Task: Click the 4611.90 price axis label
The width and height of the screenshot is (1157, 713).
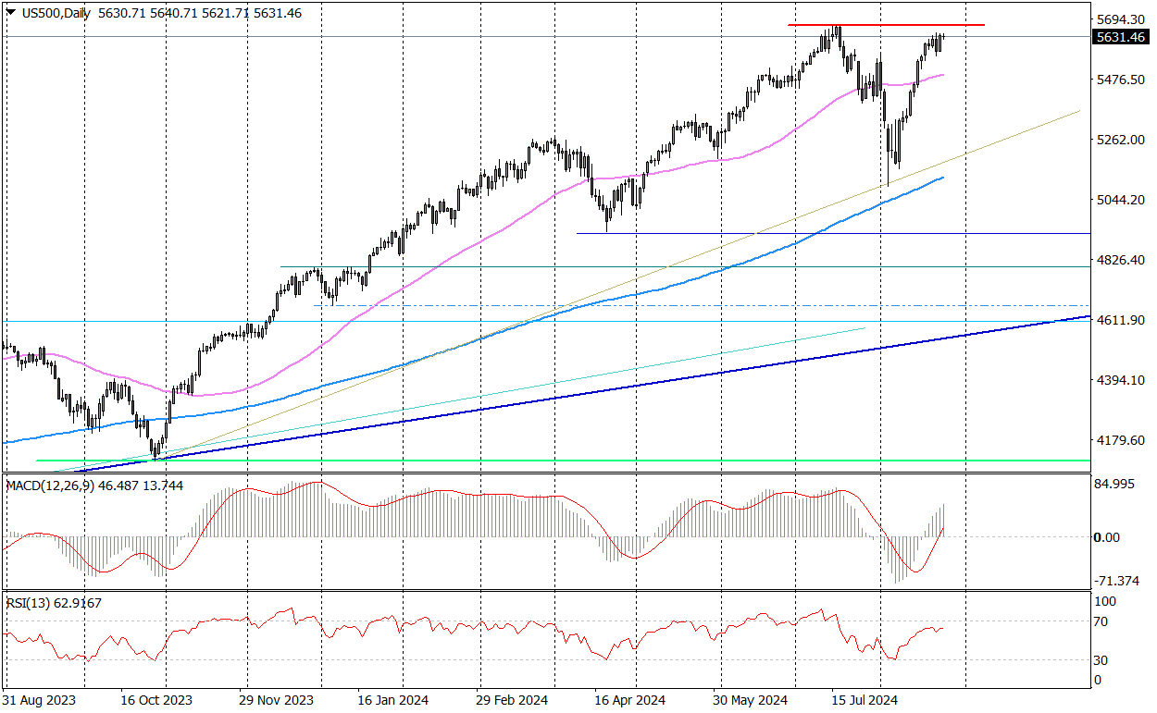Action: coord(1121,320)
